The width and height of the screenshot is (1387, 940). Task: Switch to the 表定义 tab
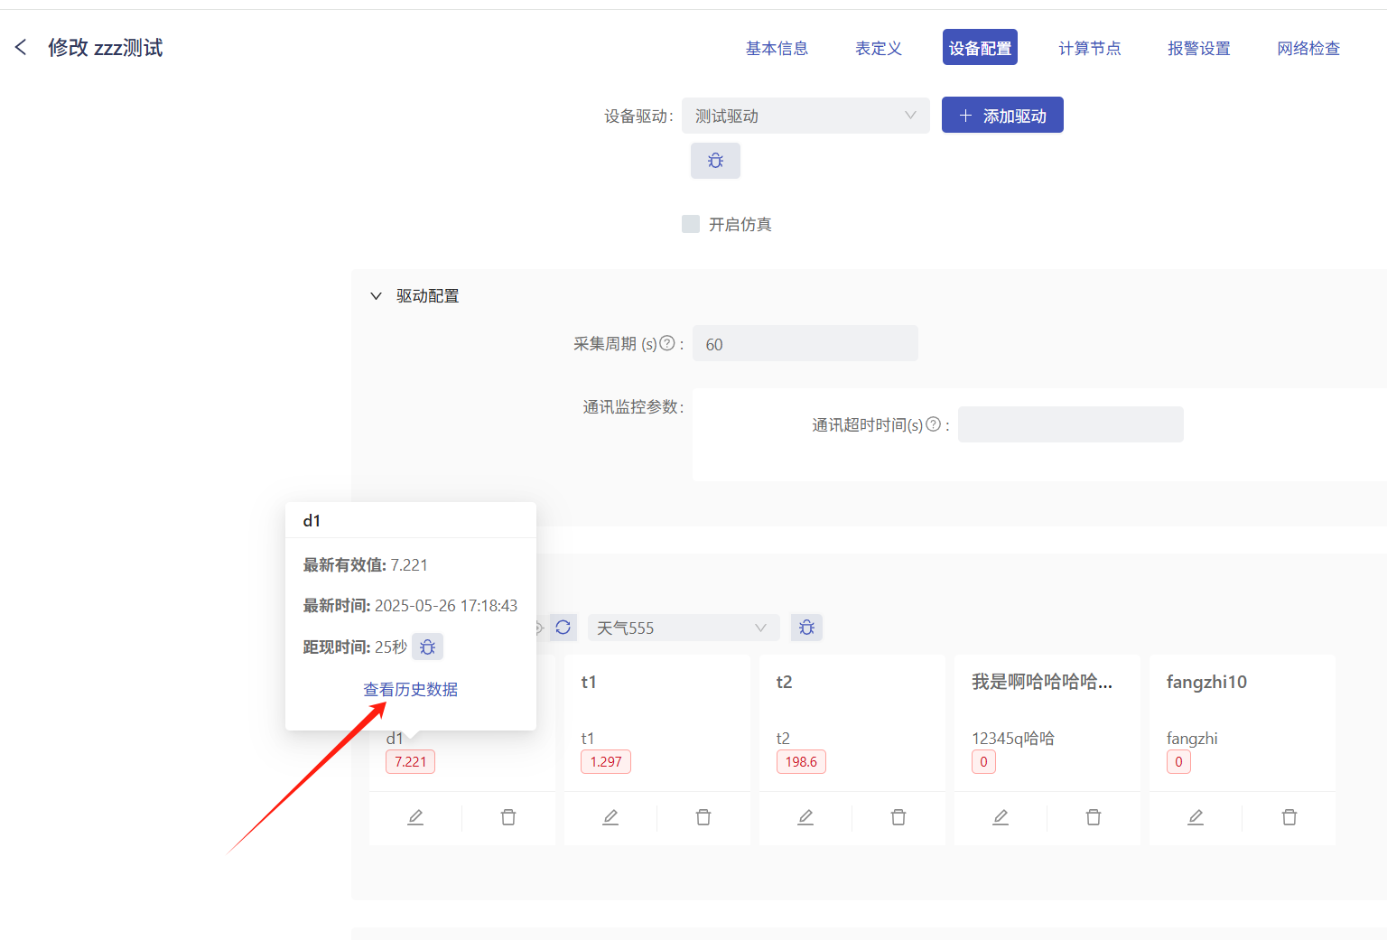[x=879, y=48]
